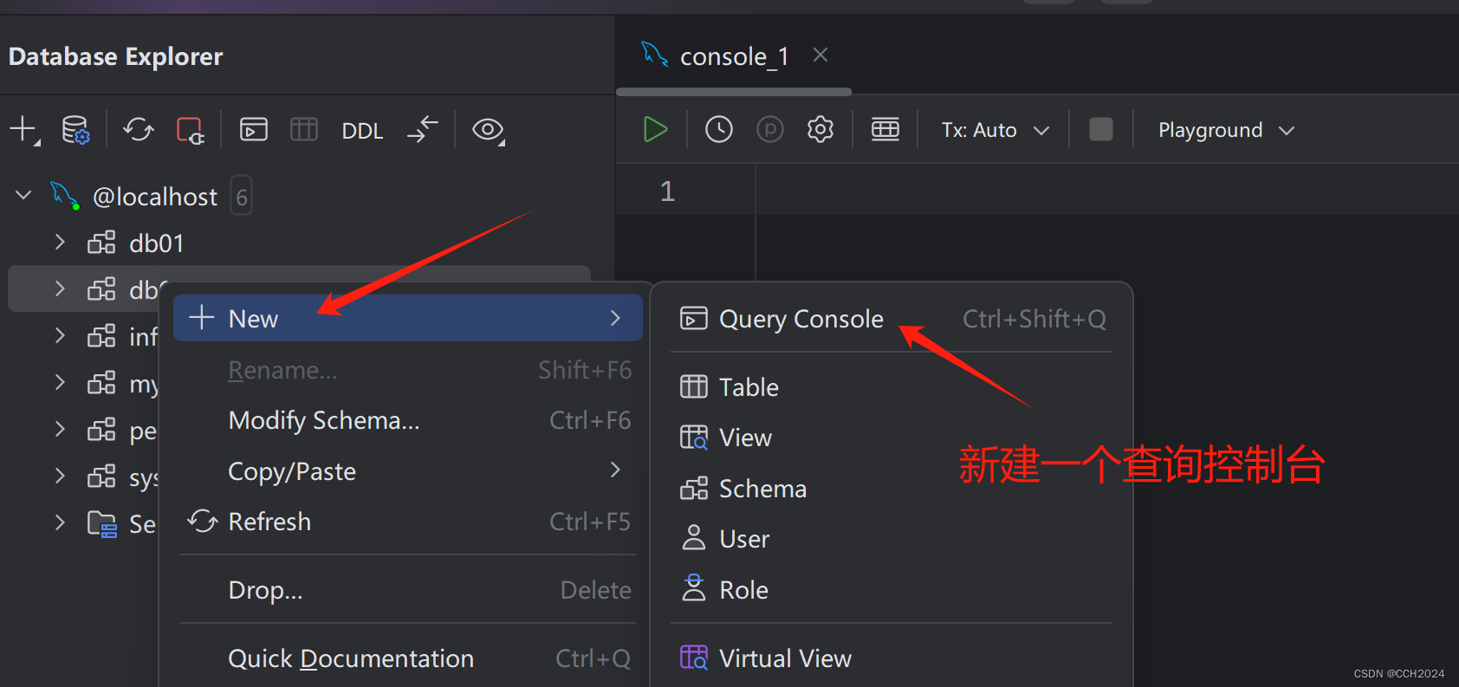Screen dimensions: 1459x687
Task: Open data source properties icon
Action: point(75,130)
